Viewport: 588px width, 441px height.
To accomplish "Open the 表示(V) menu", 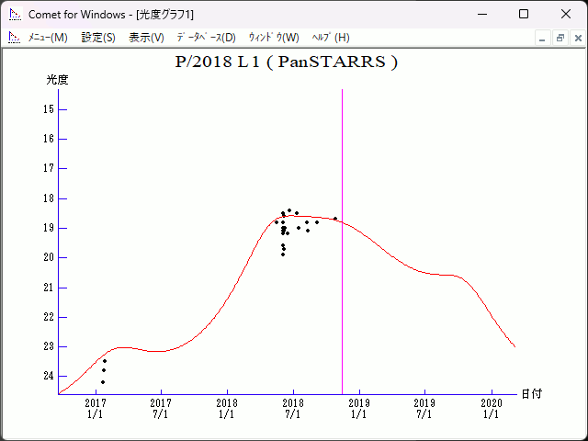I will (146, 38).
